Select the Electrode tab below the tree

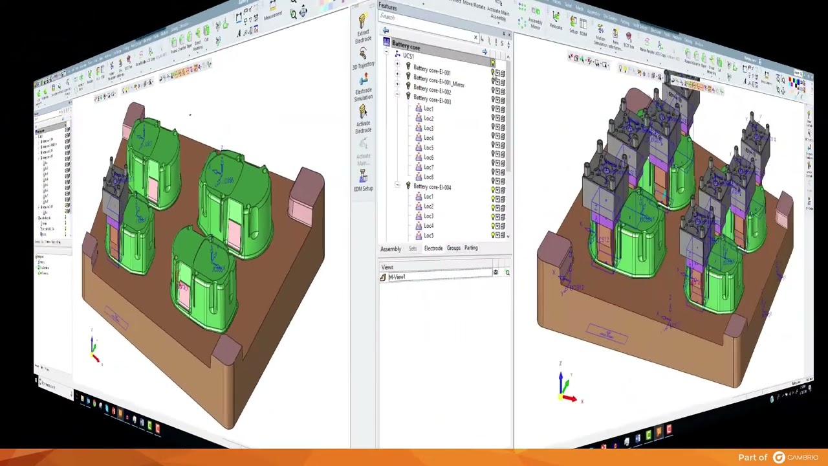(x=433, y=249)
